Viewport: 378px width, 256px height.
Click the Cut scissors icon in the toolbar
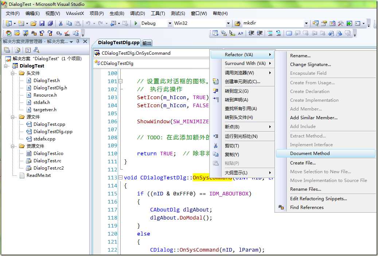pos(61,23)
